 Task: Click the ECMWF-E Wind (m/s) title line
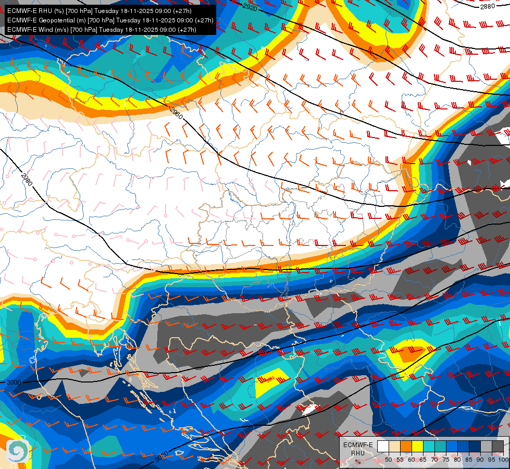click(x=102, y=30)
